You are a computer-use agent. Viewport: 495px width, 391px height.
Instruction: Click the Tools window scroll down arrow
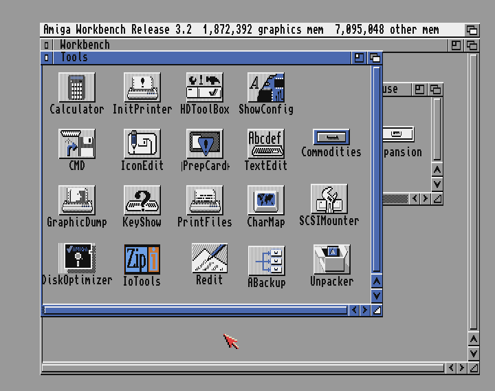click(x=377, y=296)
